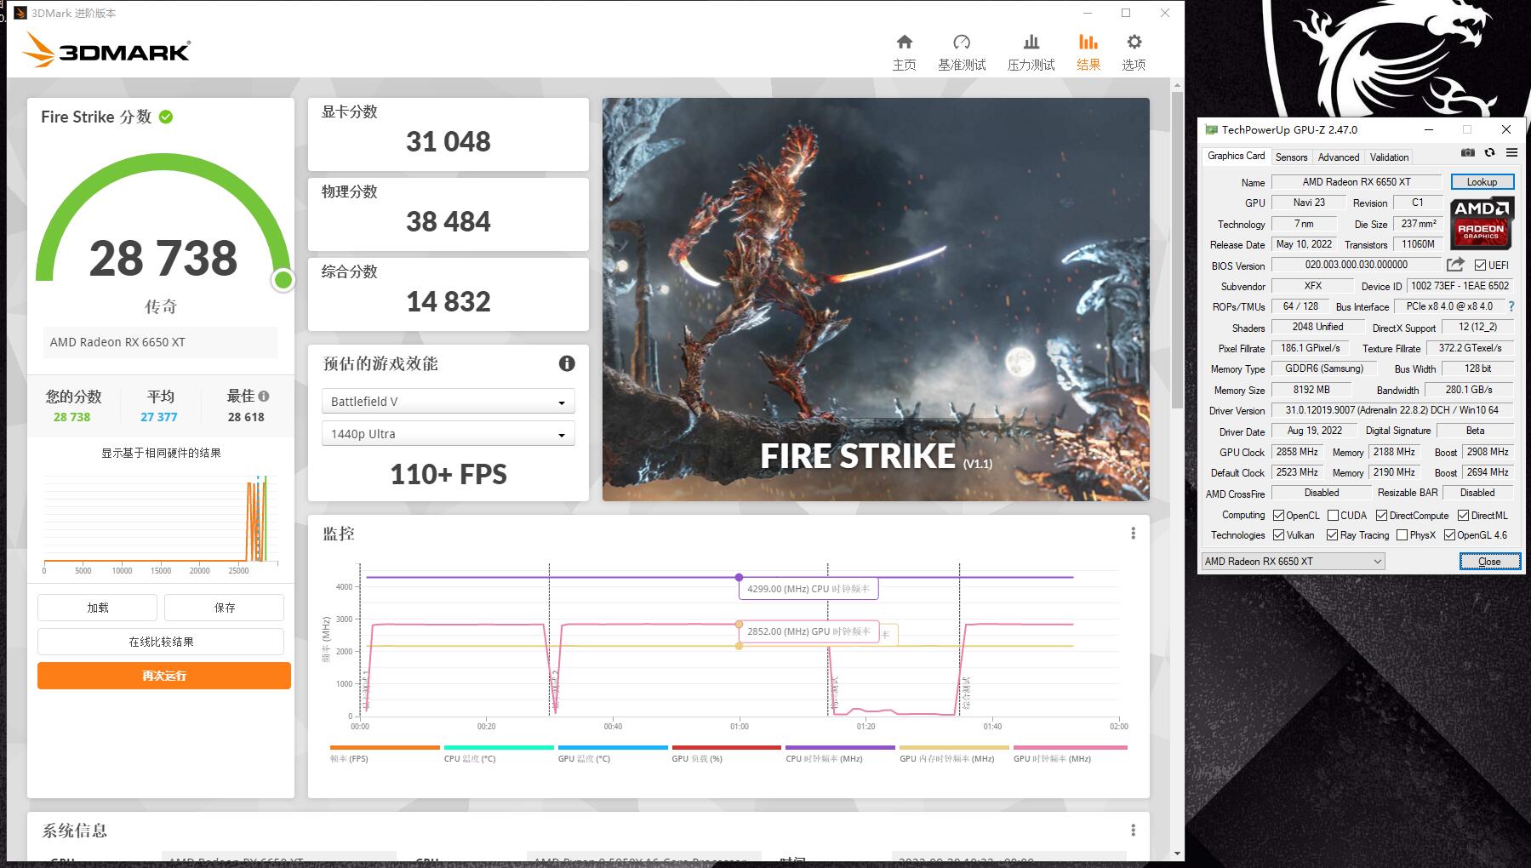Toggle the Ray Tracing checkbox
1531x868 pixels.
1332,535
